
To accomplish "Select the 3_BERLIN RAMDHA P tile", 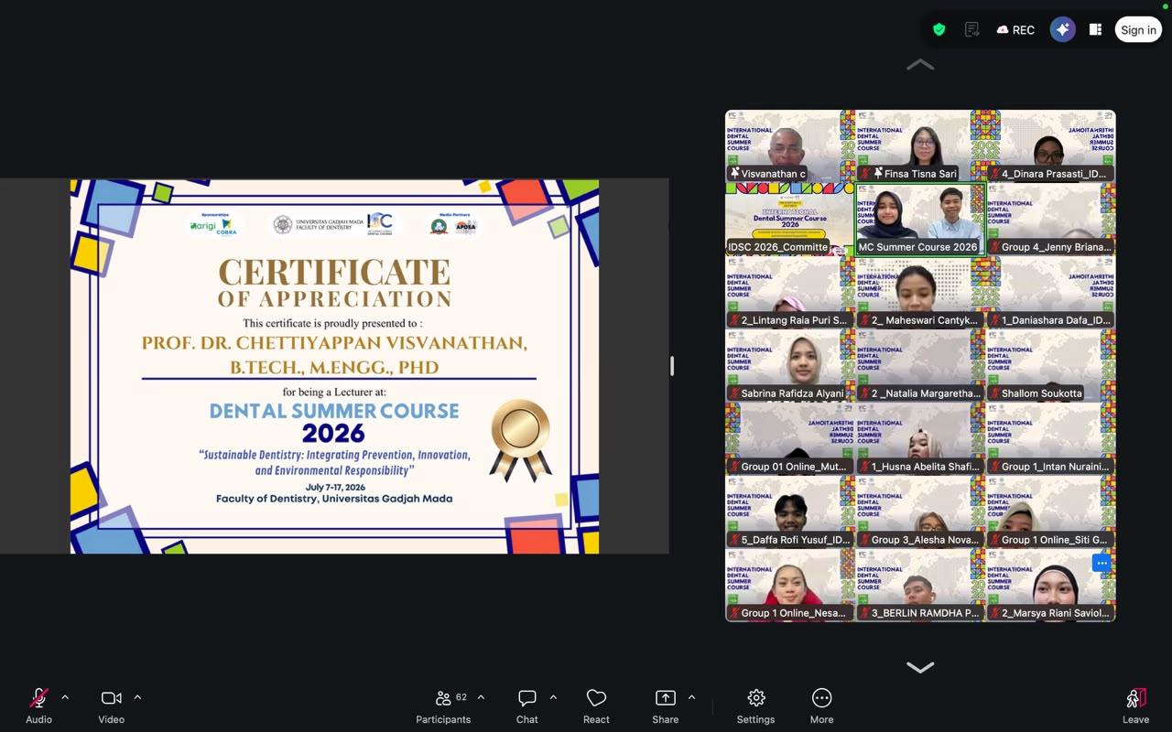I will tap(920, 586).
